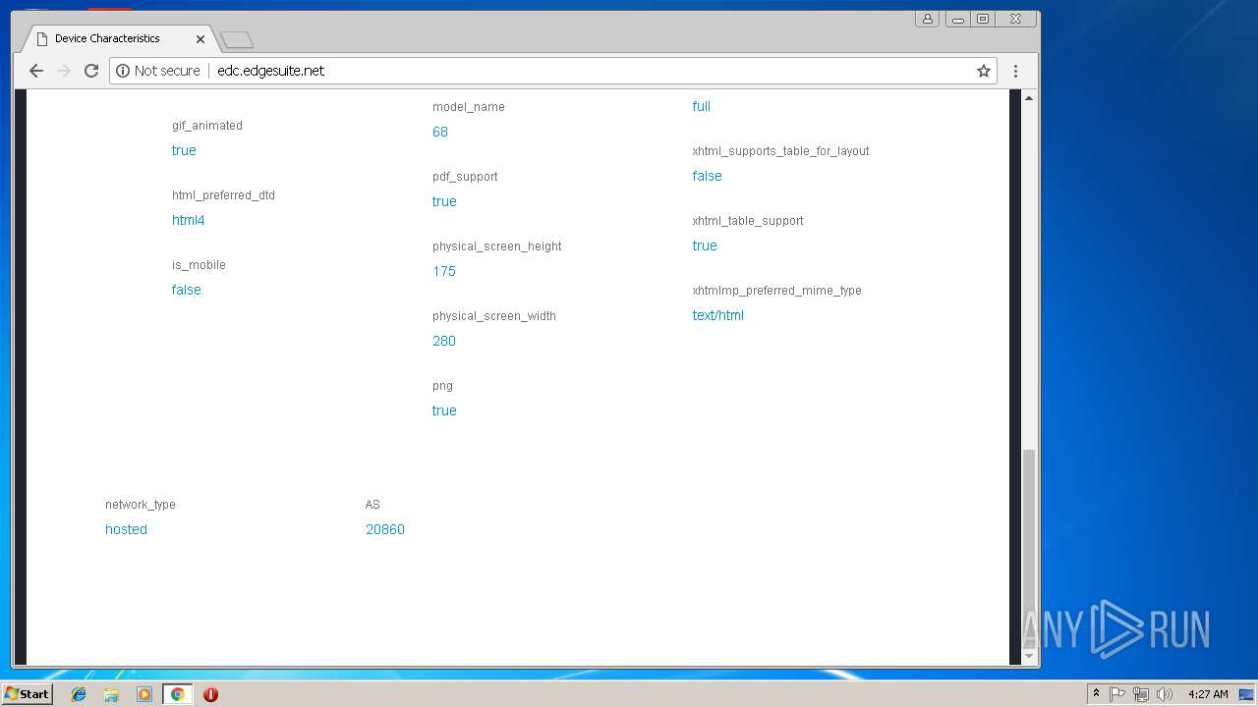
Task: Click the is_mobile label
Action: click(x=199, y=265)
